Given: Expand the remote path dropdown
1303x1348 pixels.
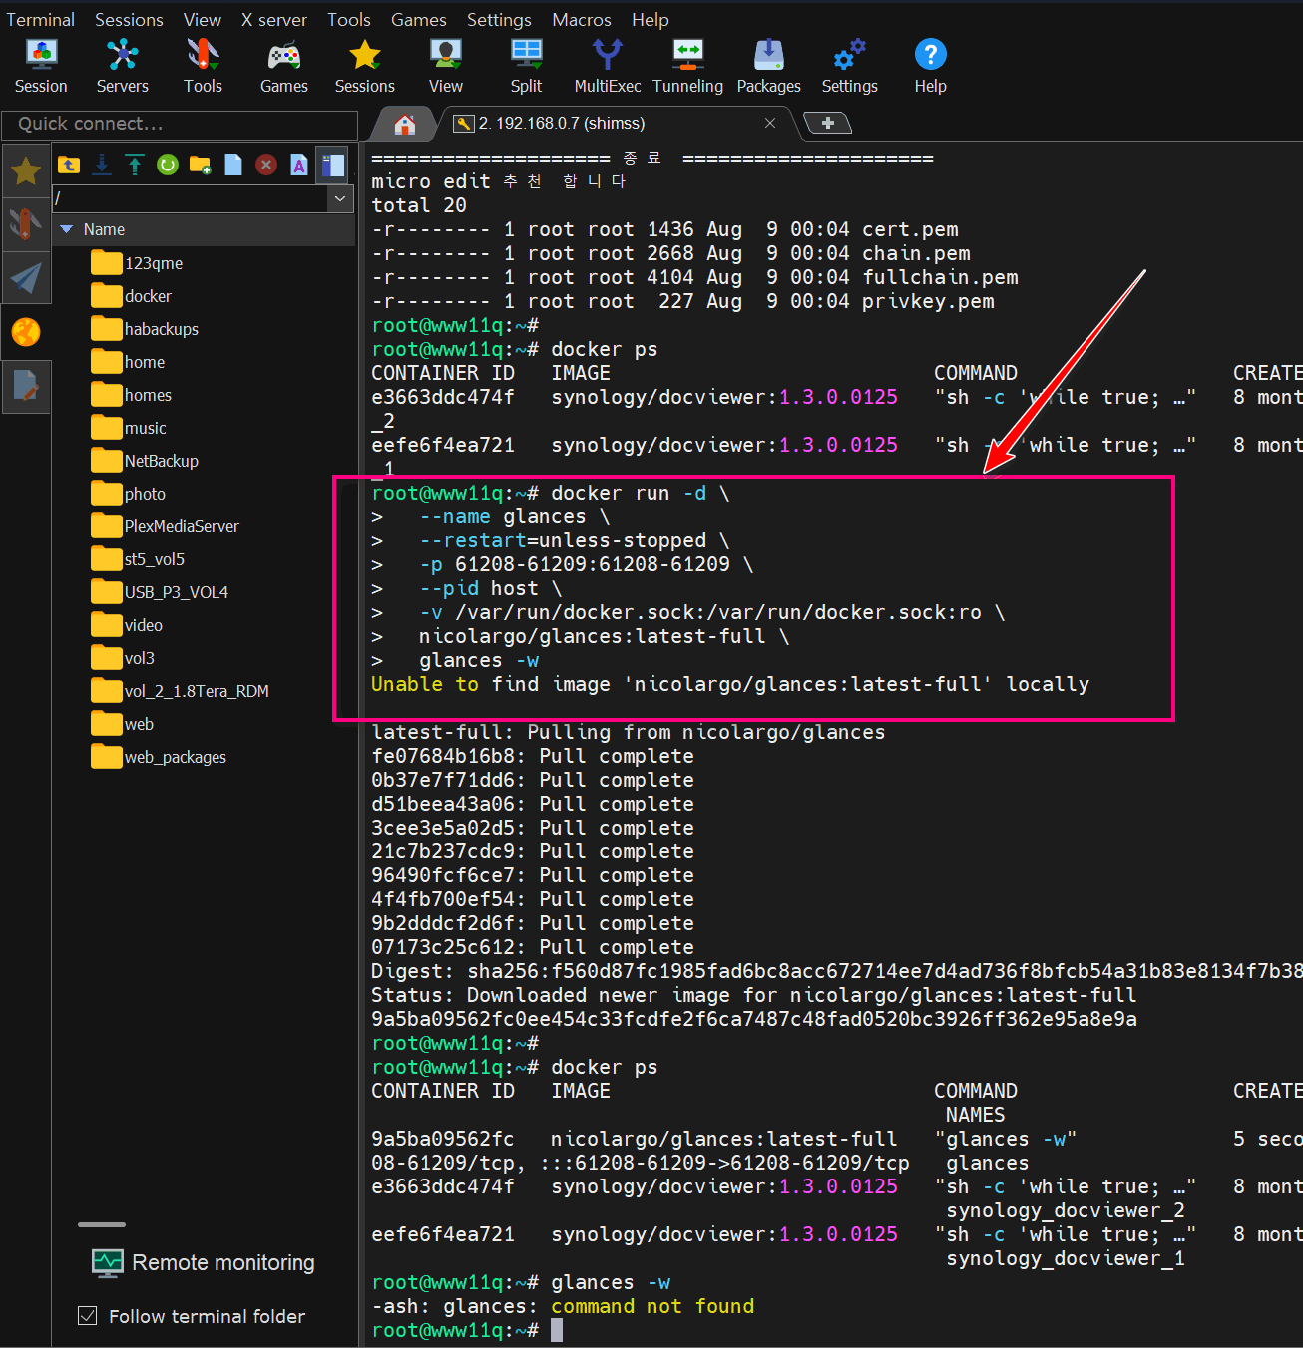Looking at the screenshot, I should pos(340,198).
